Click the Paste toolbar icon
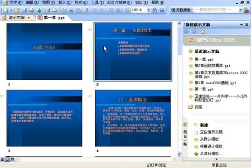Screen dimensions: 251x168 [78, 10]
